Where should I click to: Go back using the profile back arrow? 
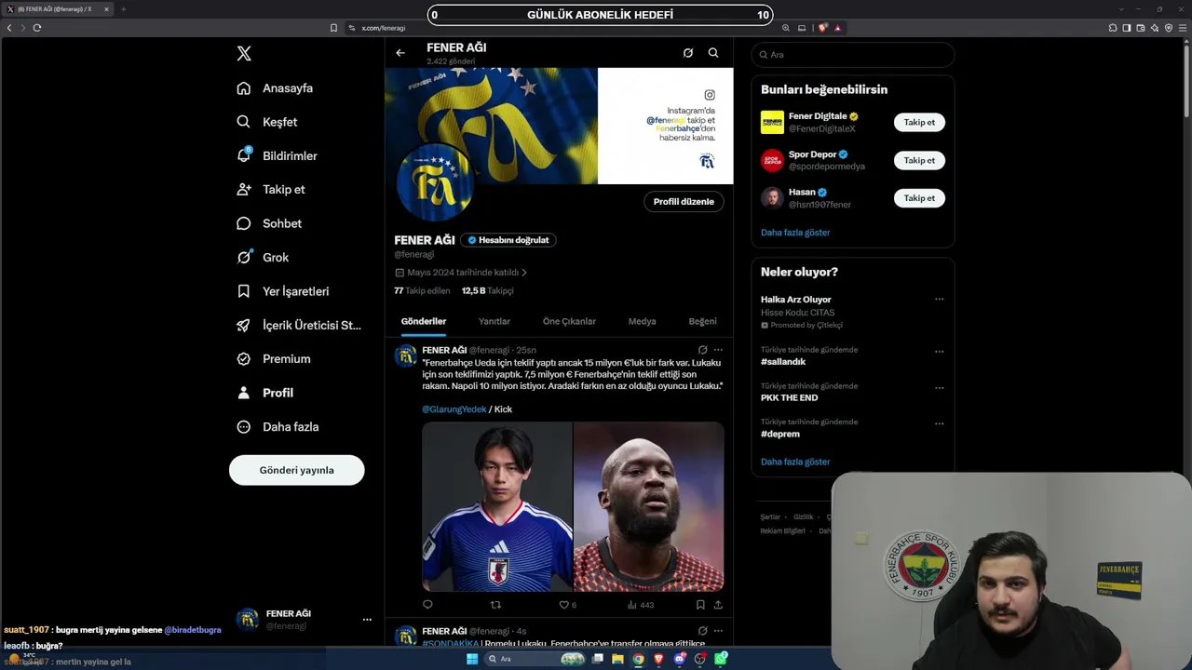400,53
